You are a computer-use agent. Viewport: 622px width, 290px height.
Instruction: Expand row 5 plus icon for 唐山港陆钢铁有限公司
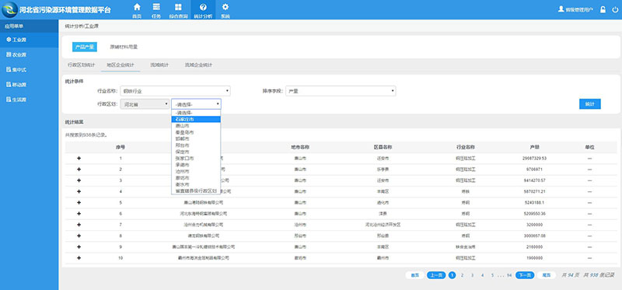[x=79, y=202]
